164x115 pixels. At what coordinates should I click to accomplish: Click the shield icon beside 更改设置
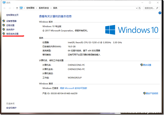tap(142, 65)
